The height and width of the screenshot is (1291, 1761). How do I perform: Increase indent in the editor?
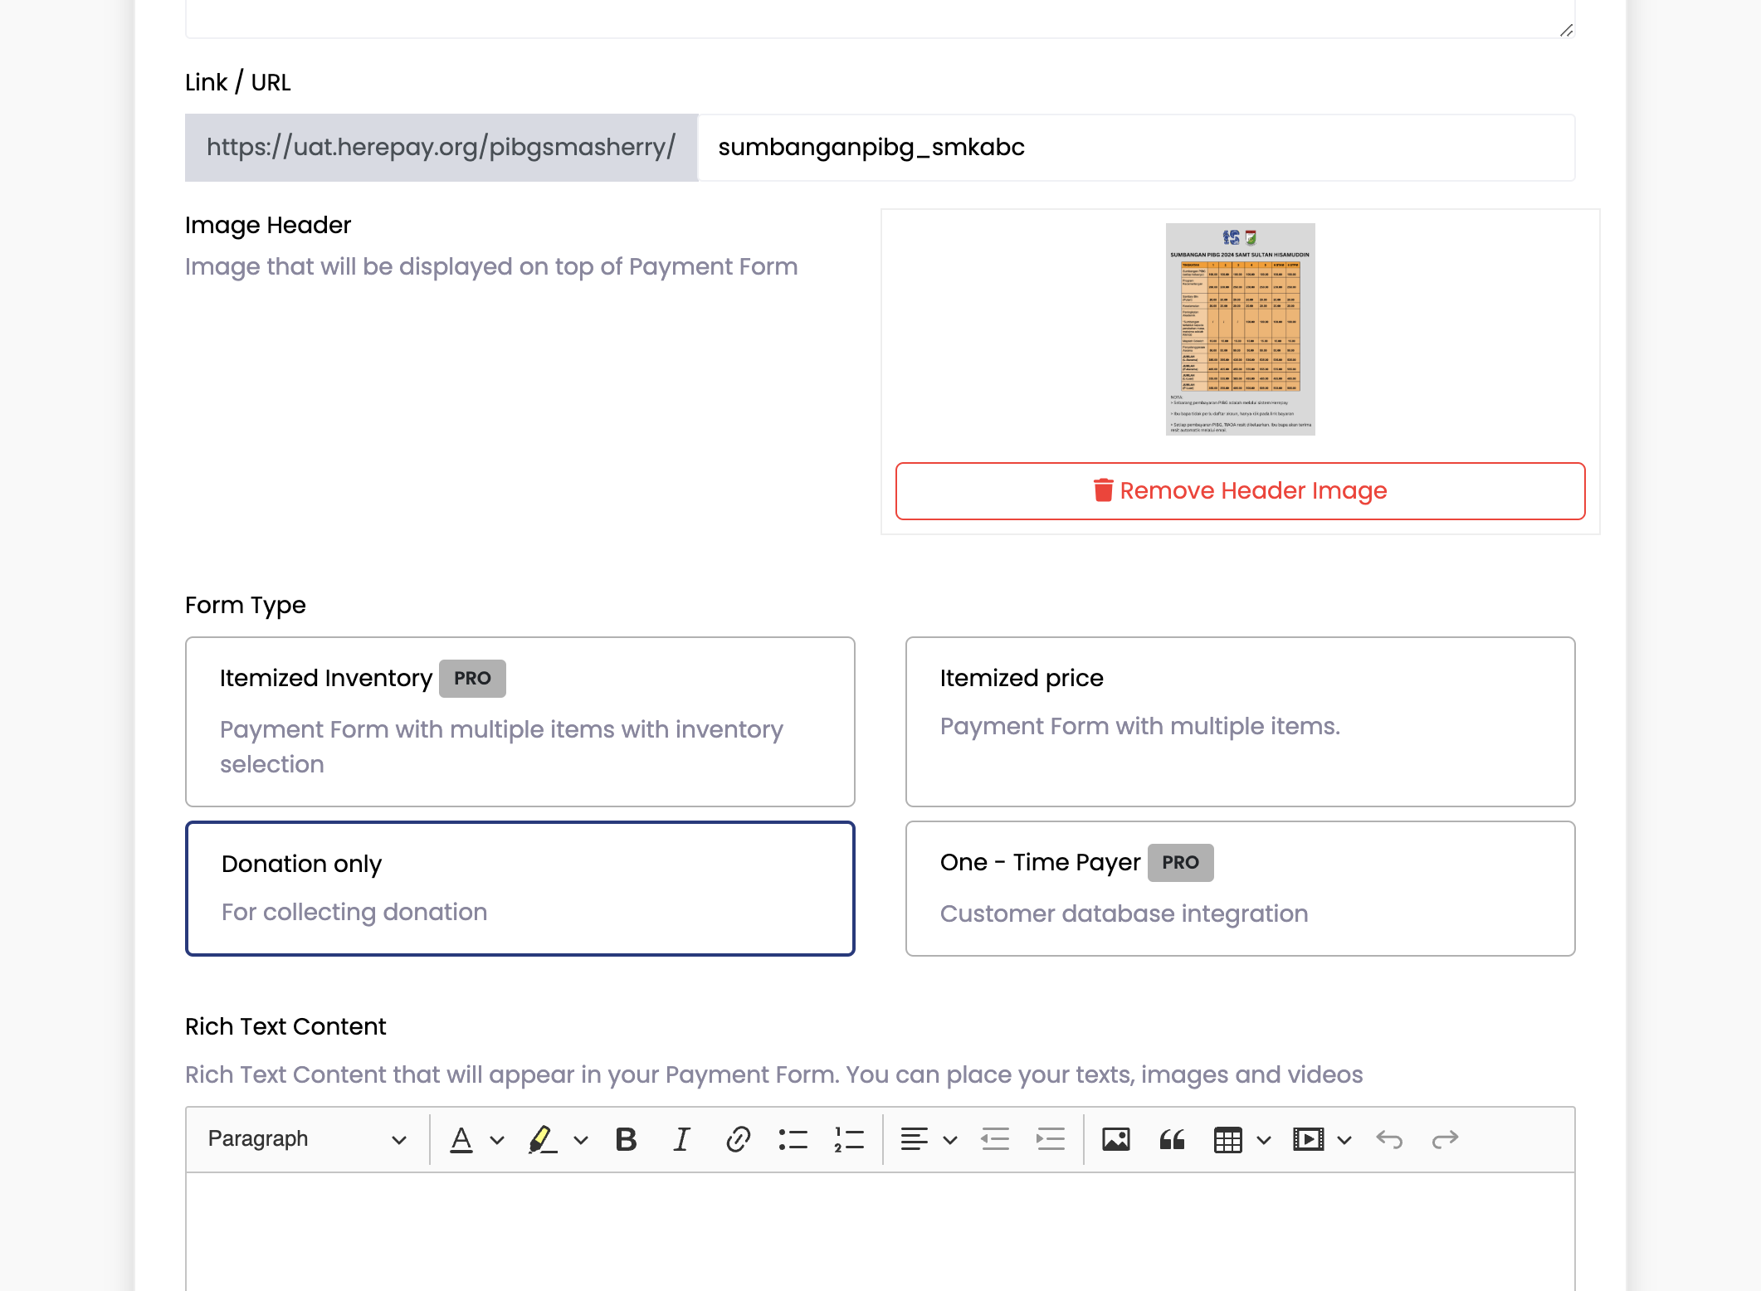tap(1050, 1139)
